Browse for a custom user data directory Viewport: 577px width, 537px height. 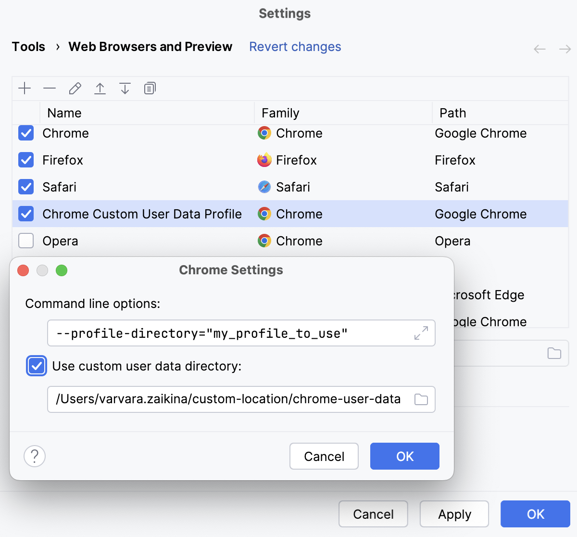click(421, 399)
